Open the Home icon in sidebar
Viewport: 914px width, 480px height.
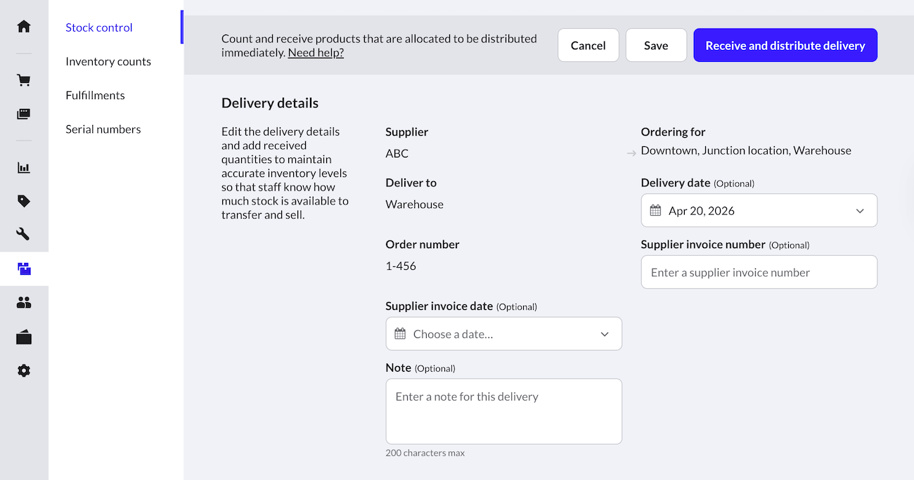(24, 27)
